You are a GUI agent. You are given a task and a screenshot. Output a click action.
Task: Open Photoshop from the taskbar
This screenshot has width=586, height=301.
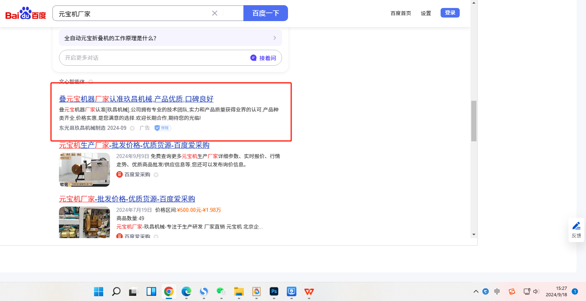[x=274, y=291]
